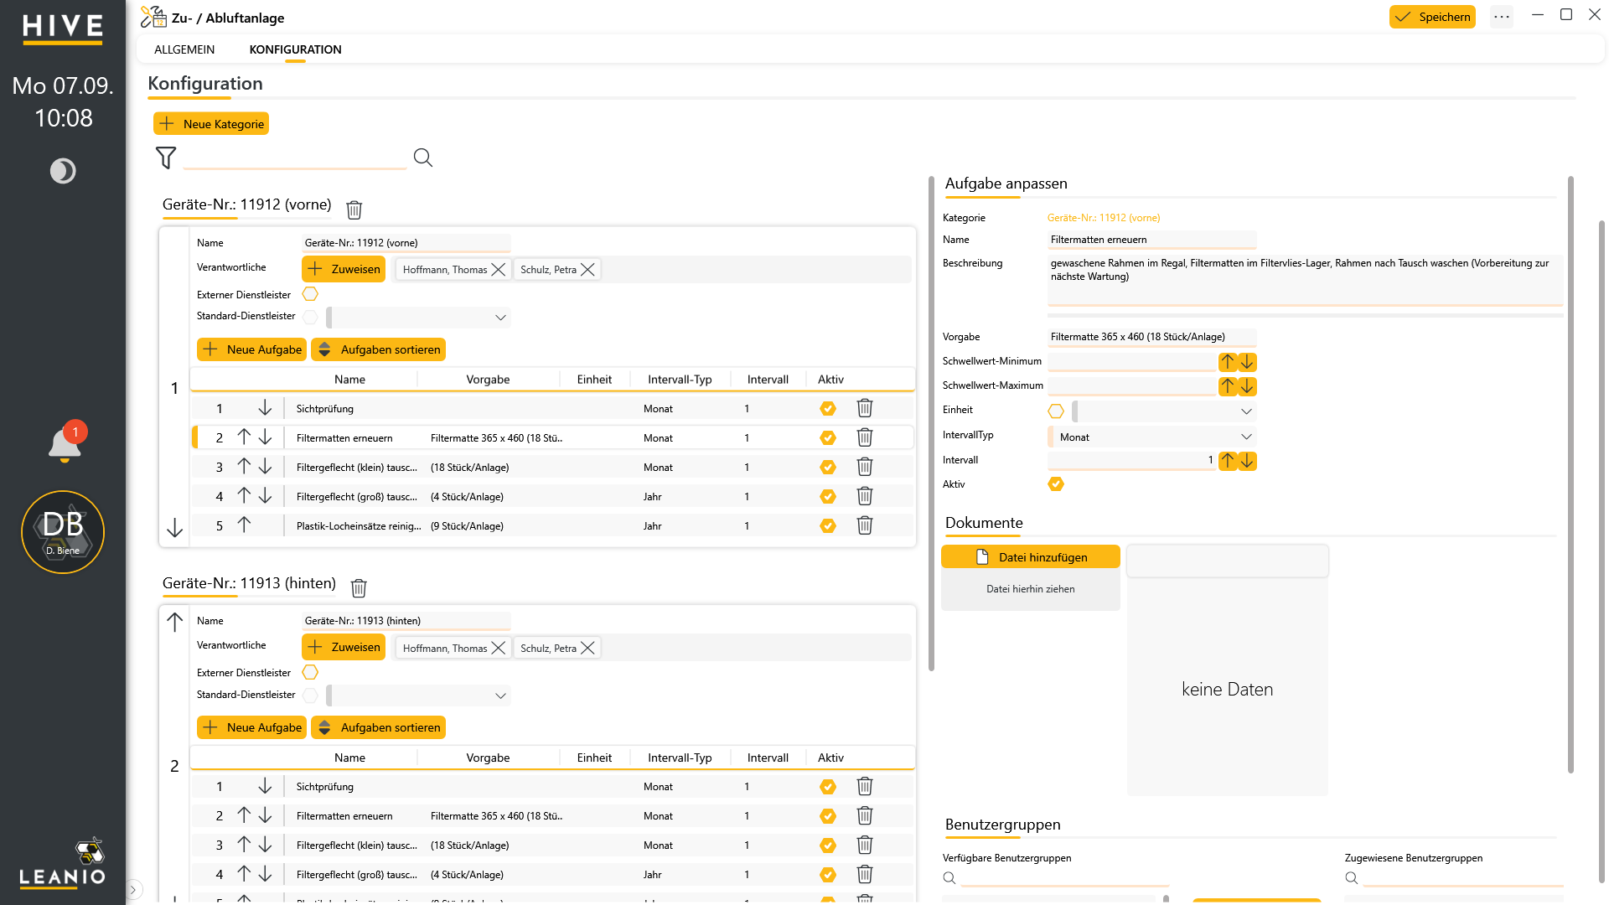Move category 2 up with the arrow
This screenshot has width=1609, height=905.
[x=174, y=622]
